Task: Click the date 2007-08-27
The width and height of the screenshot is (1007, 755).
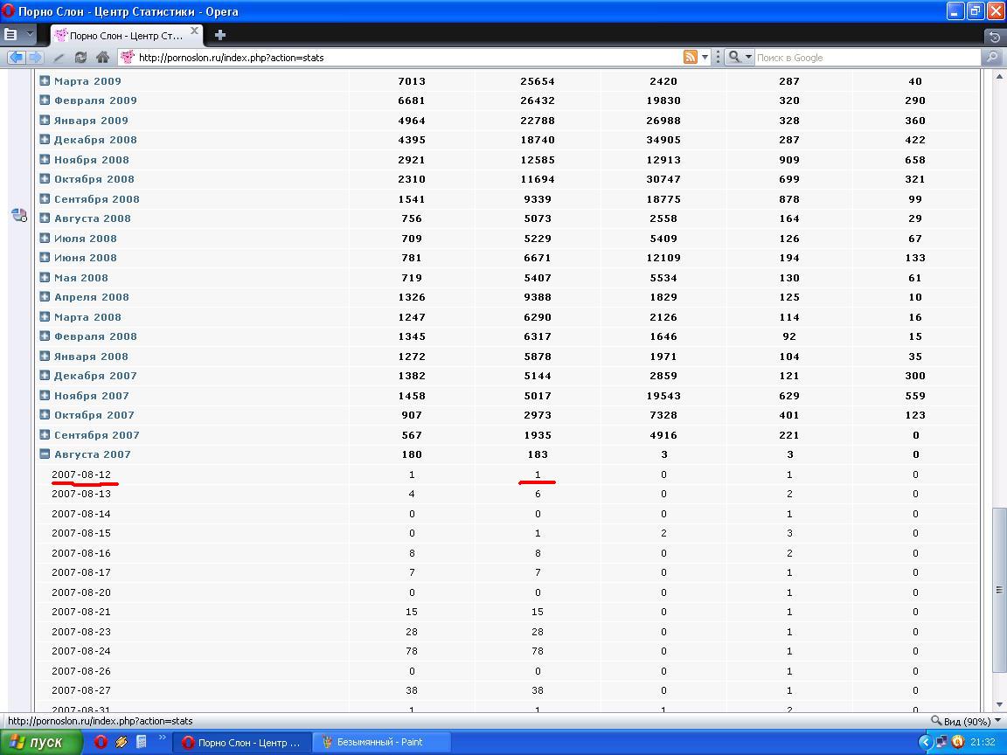Action: click(x=81, y=690)
